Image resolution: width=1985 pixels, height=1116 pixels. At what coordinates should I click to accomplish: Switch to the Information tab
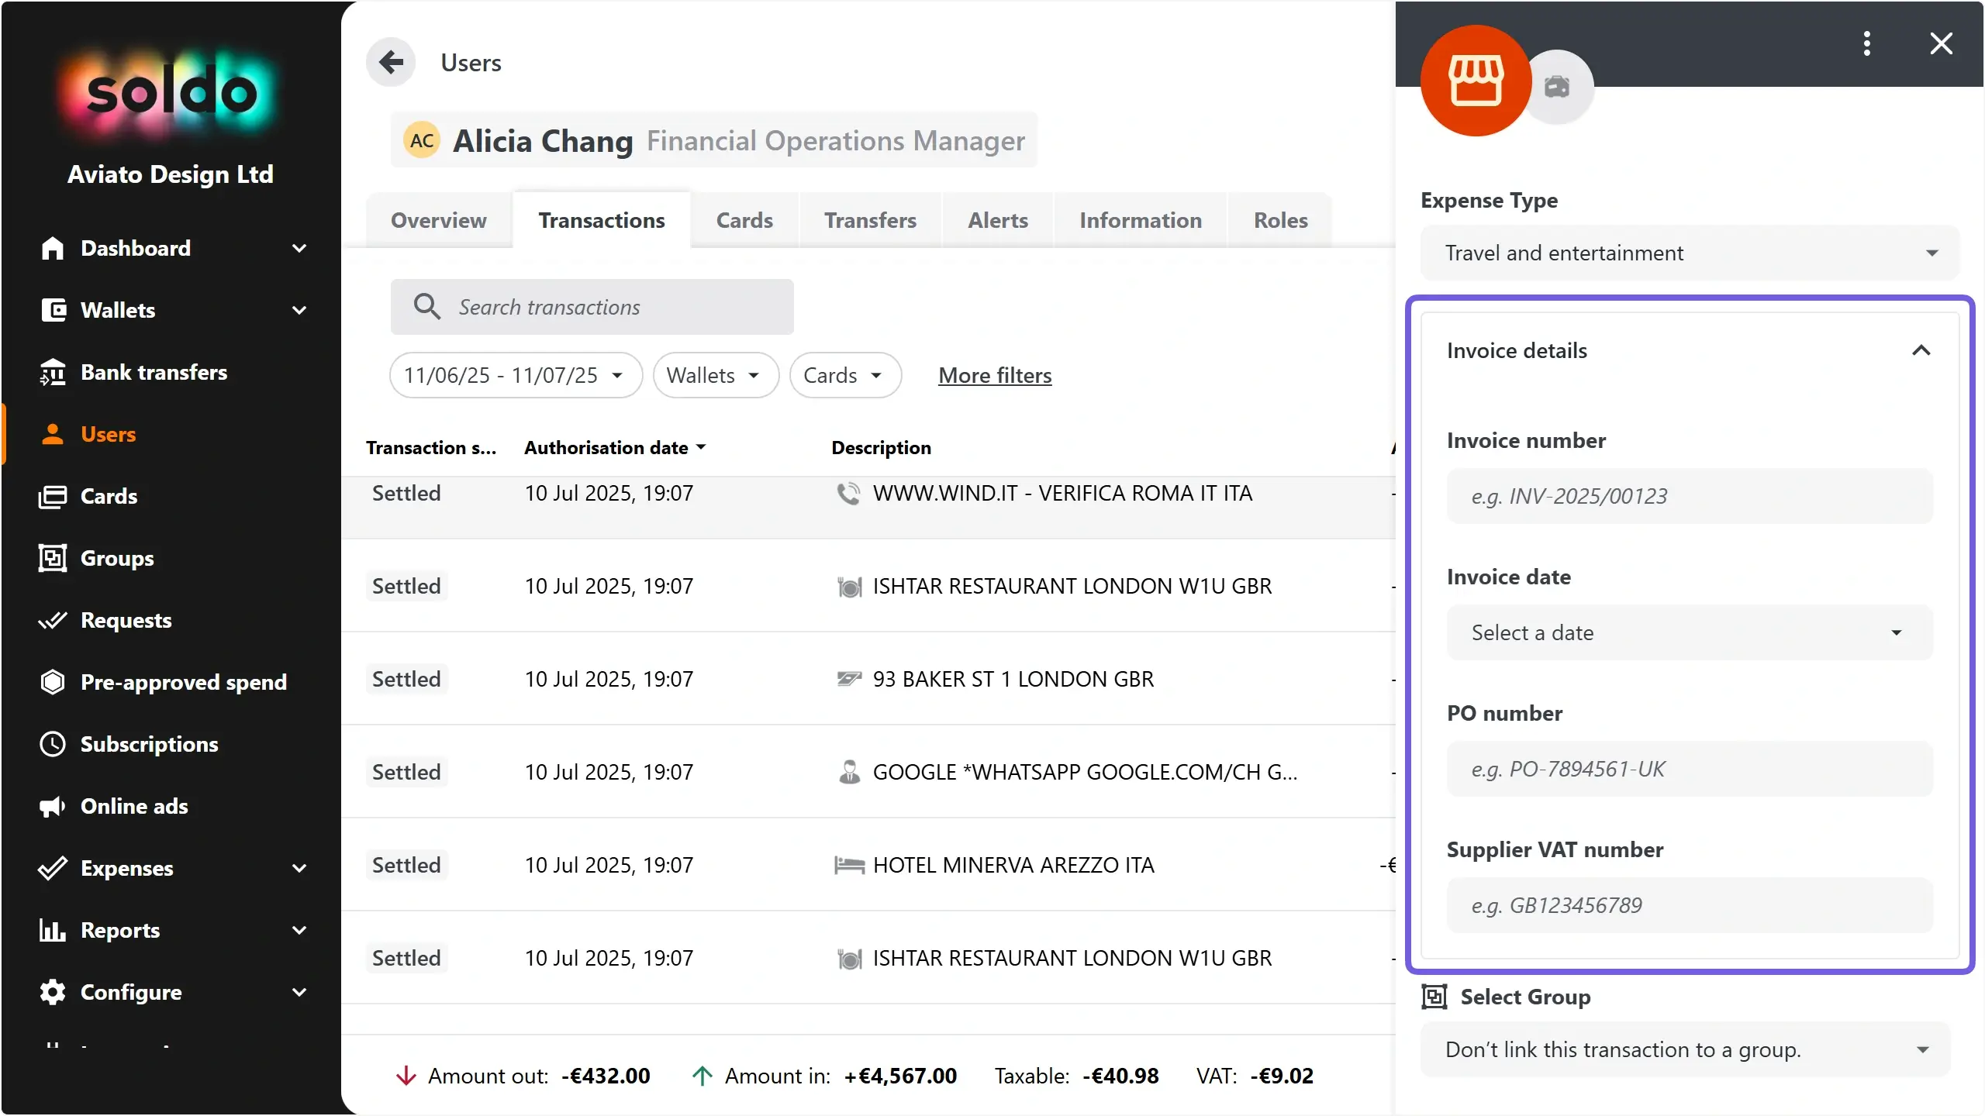click(x=1141, y=220)
